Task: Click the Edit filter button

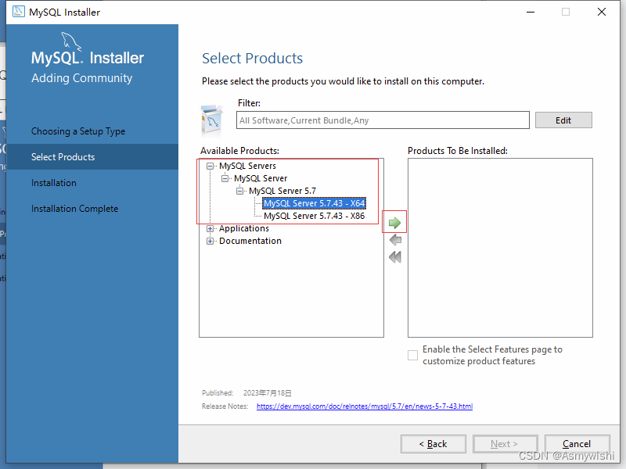Action: tap(563, 120)
